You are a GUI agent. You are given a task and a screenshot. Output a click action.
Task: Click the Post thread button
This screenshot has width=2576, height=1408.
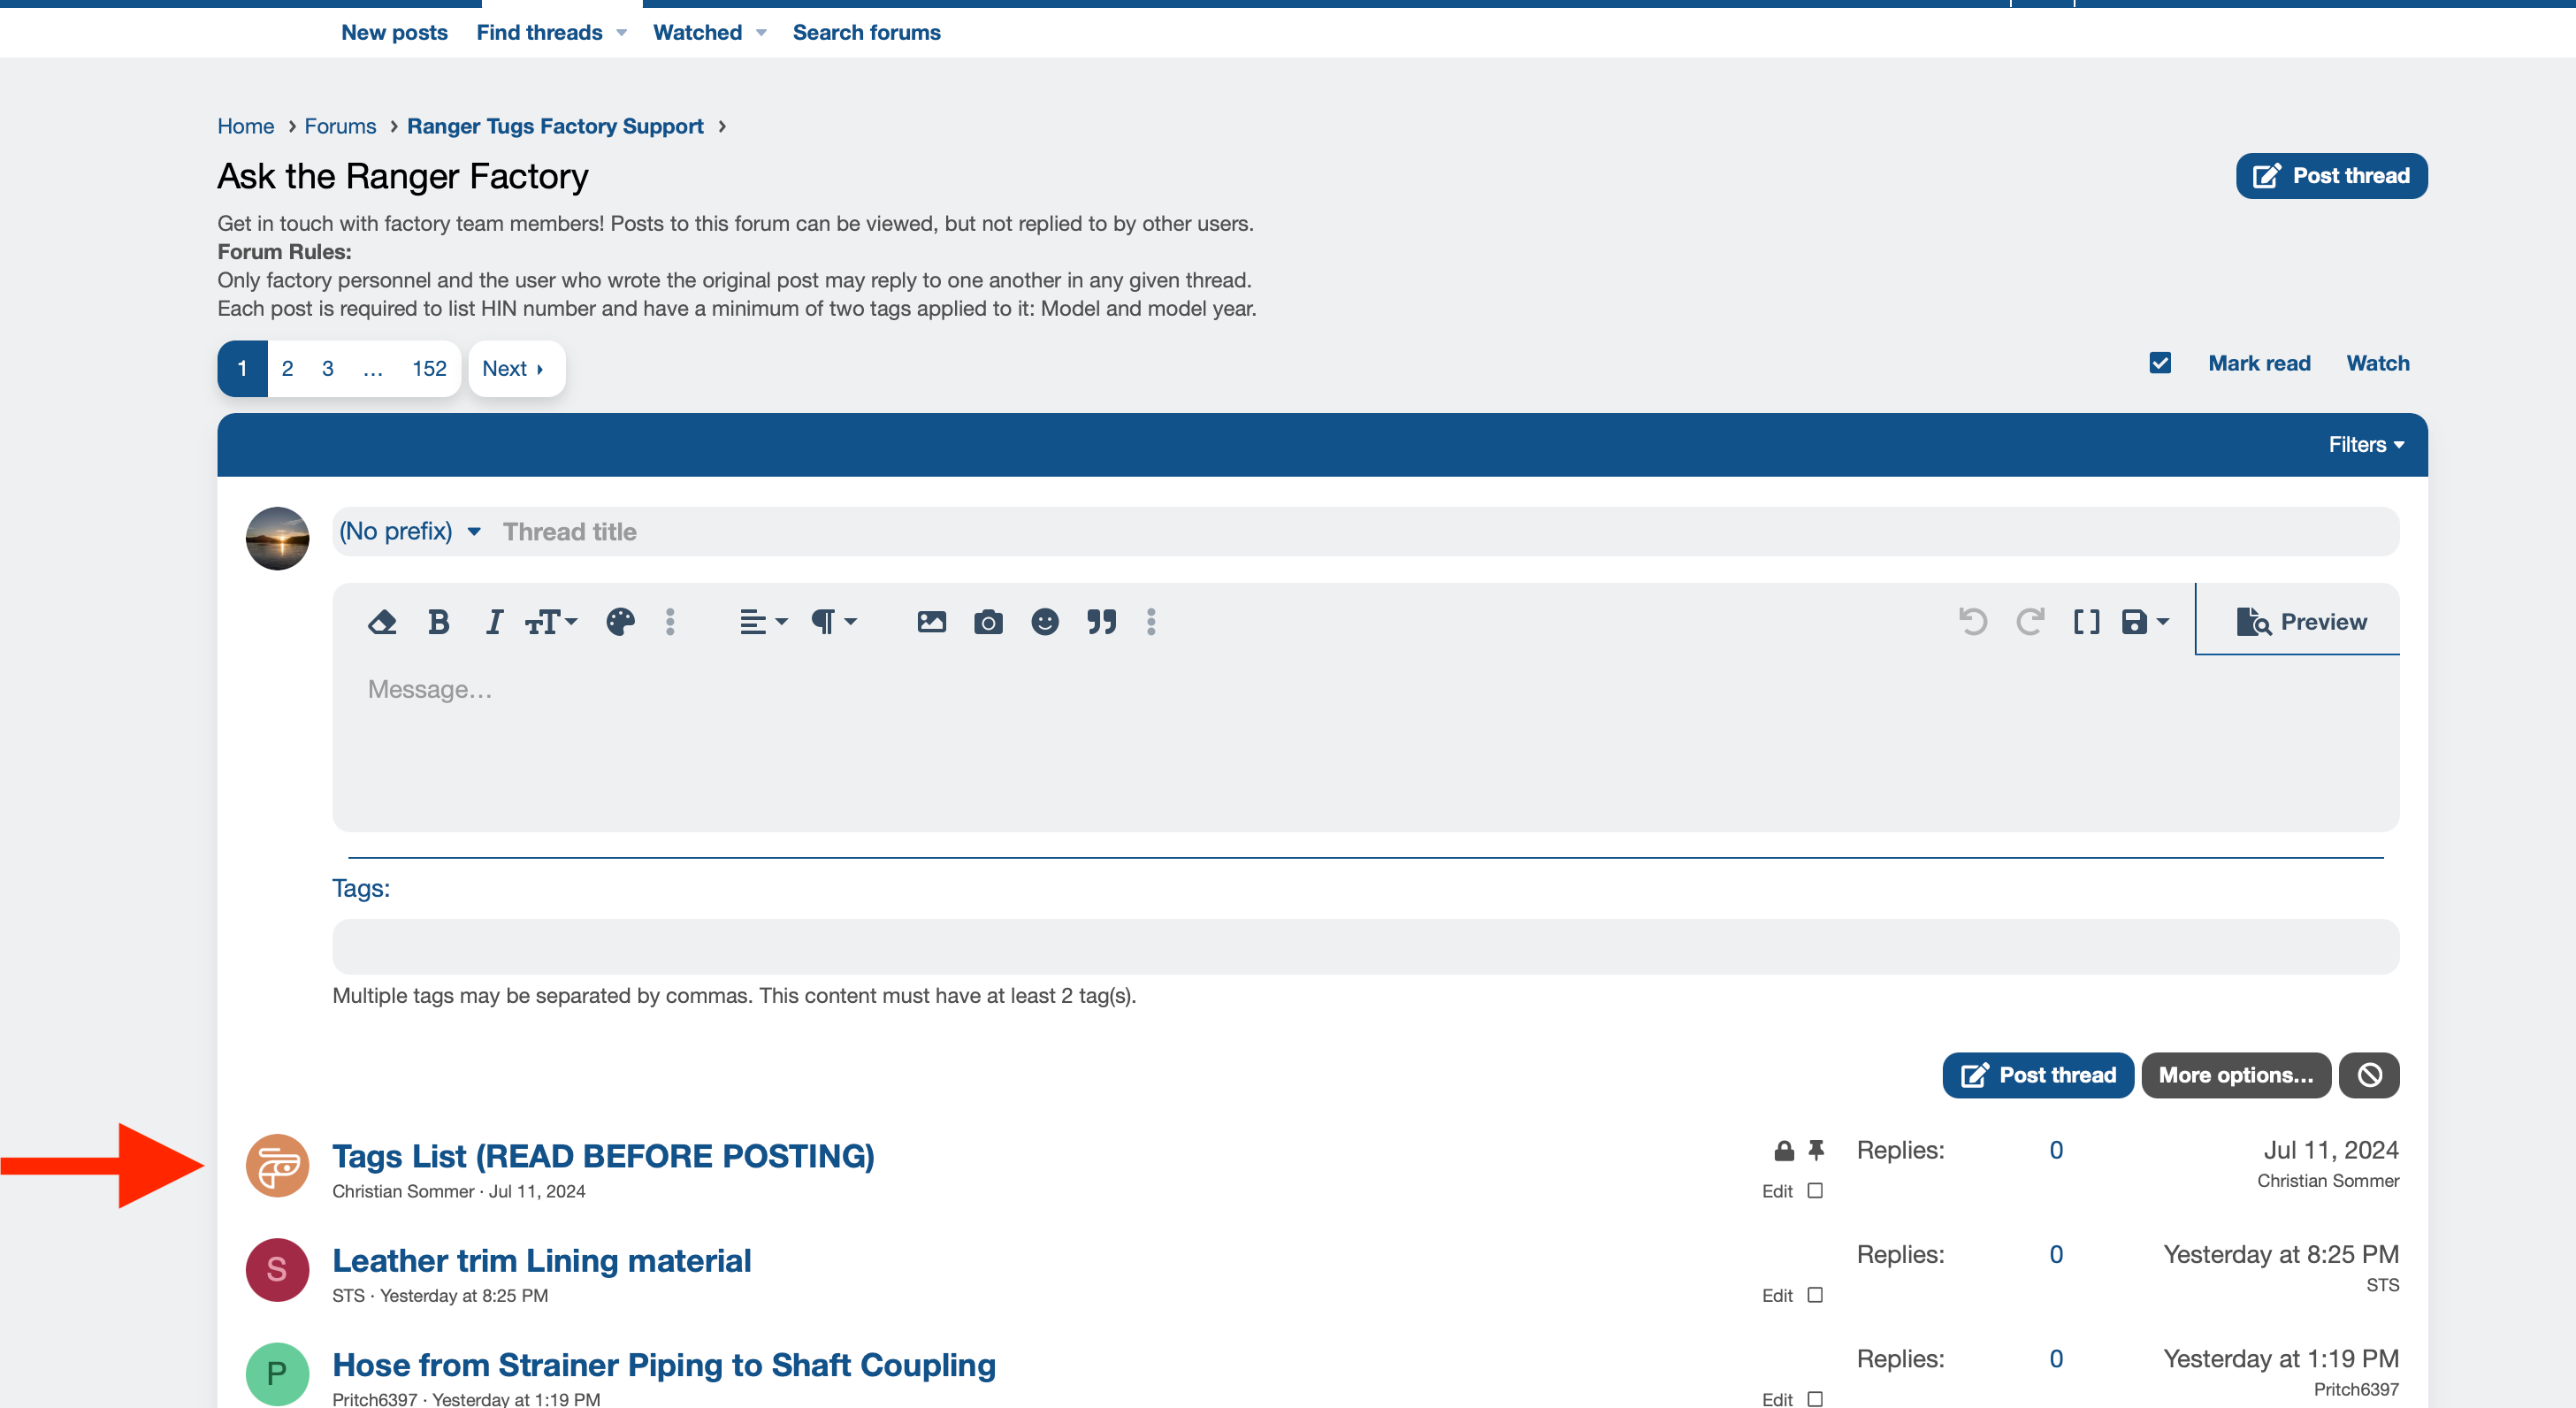tap(2331, 175)
